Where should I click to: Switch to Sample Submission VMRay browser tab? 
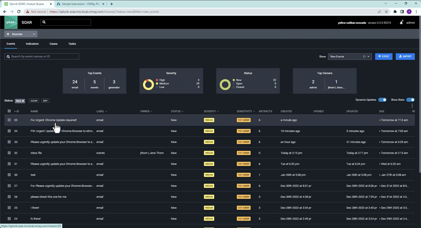pyautogui.click(x=80, y=4)
